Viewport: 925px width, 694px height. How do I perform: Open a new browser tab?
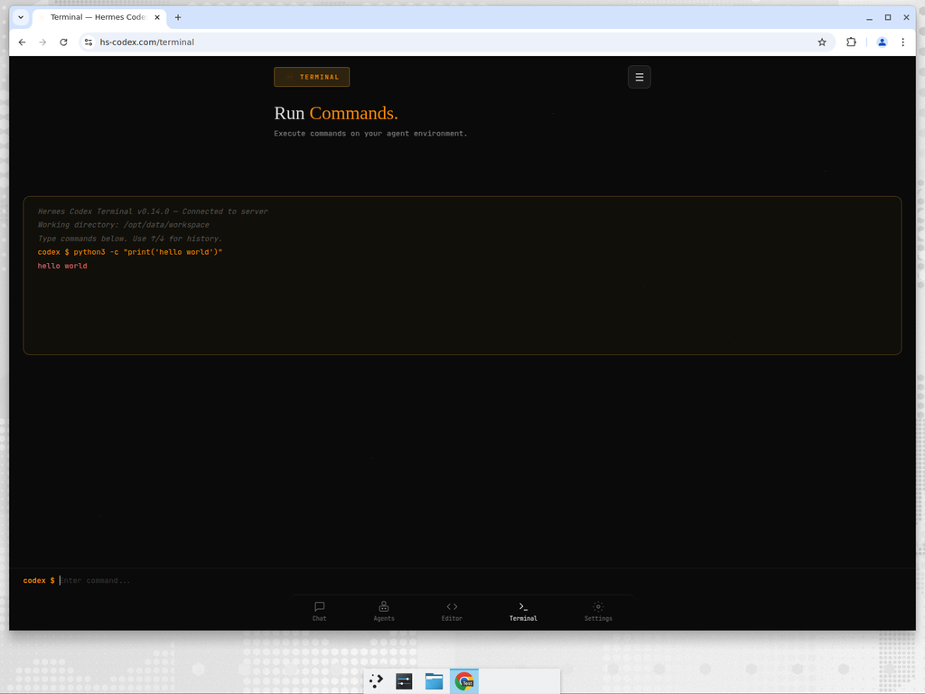point(178,17)
